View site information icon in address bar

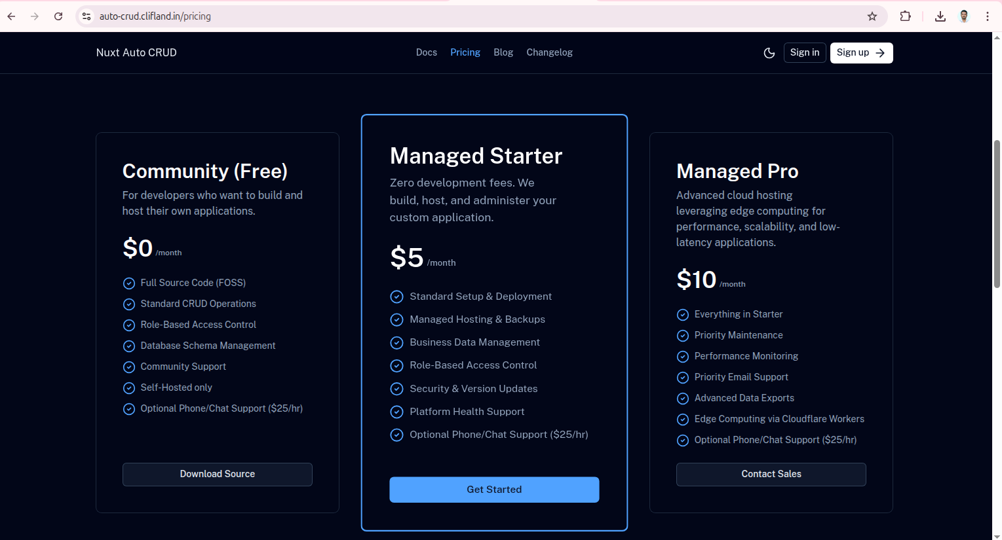pyautogui.click(x=87, y=16)
